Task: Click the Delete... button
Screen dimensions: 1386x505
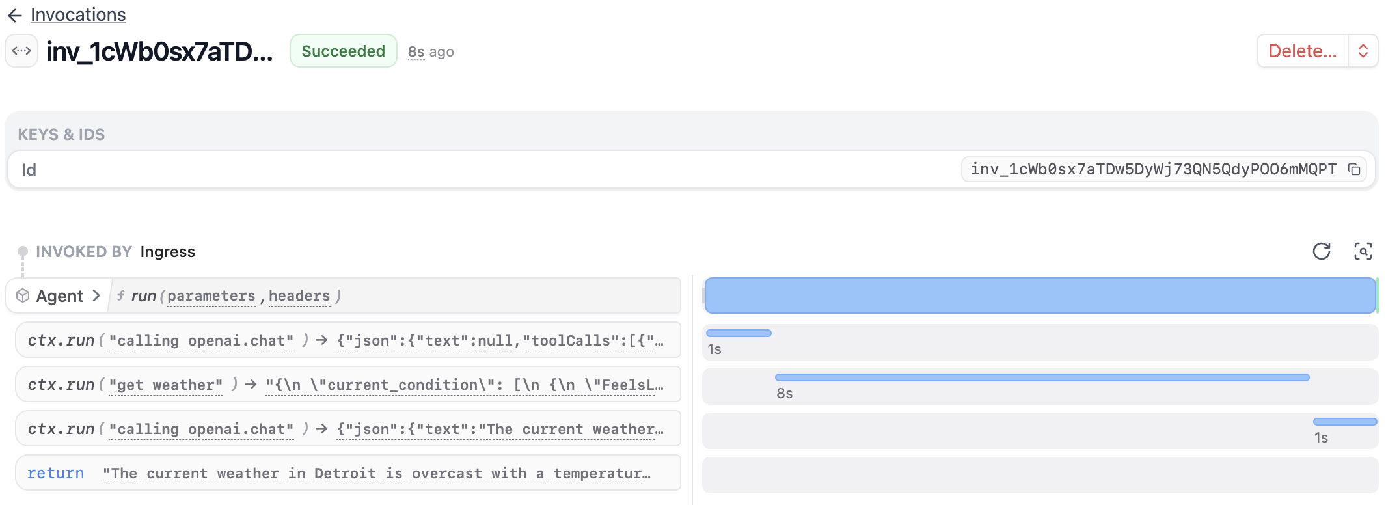Action: pyautogui.click(x=1302, y=51)
